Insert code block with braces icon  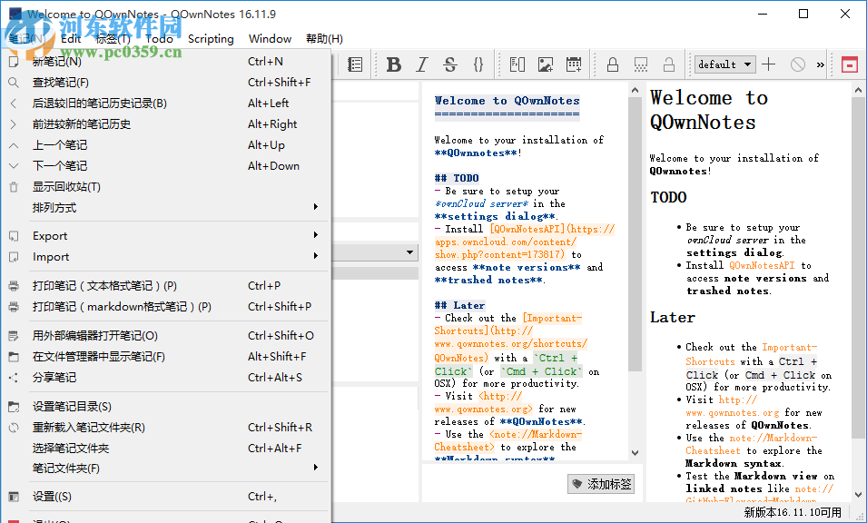(478, 64)
